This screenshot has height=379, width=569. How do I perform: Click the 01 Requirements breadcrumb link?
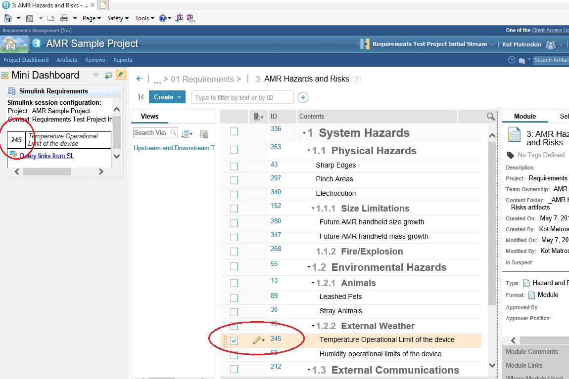pos(202,79)
